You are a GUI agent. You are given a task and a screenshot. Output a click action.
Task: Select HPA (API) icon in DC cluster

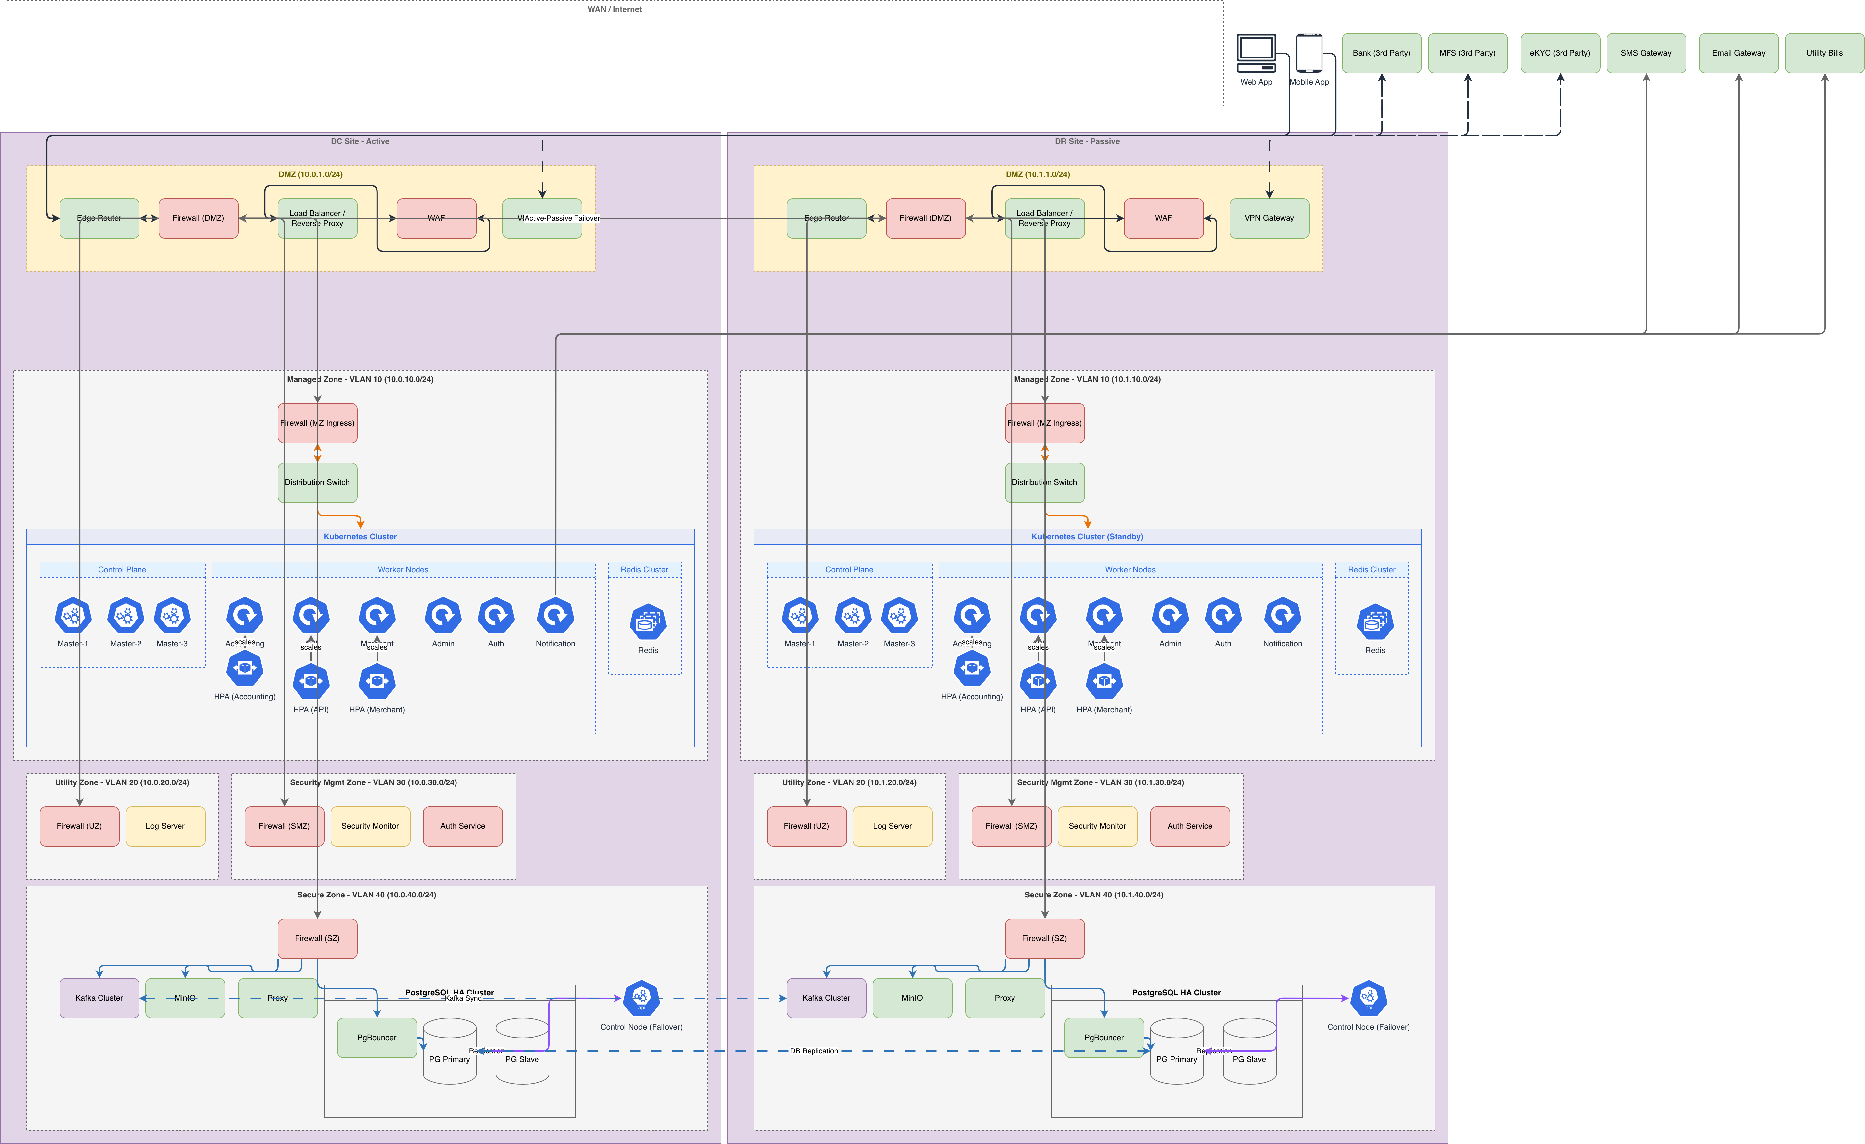(311, 682)
